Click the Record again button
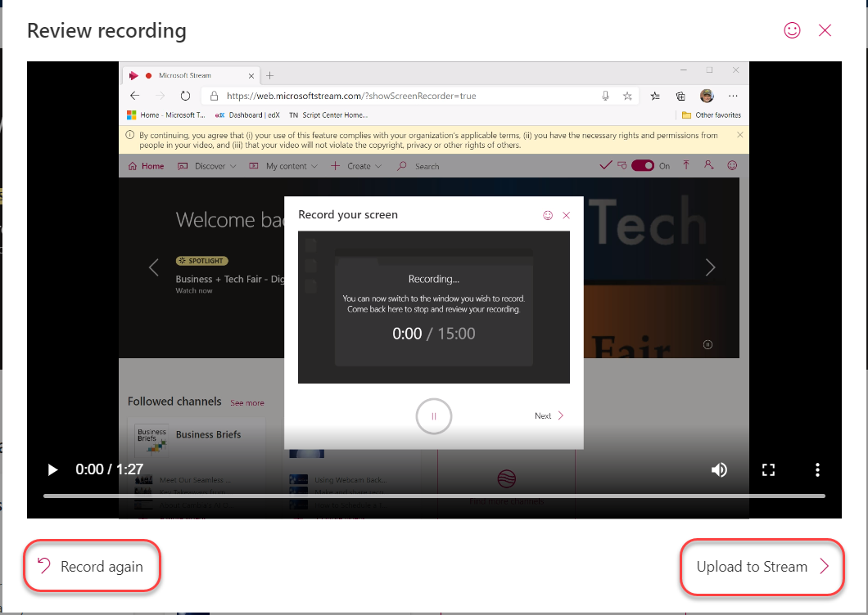Screen dimensions: 868x615 click(x=91, y=565)
